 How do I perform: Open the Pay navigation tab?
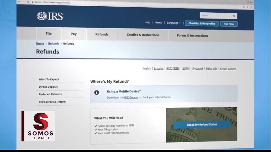(x=74, y=34)
